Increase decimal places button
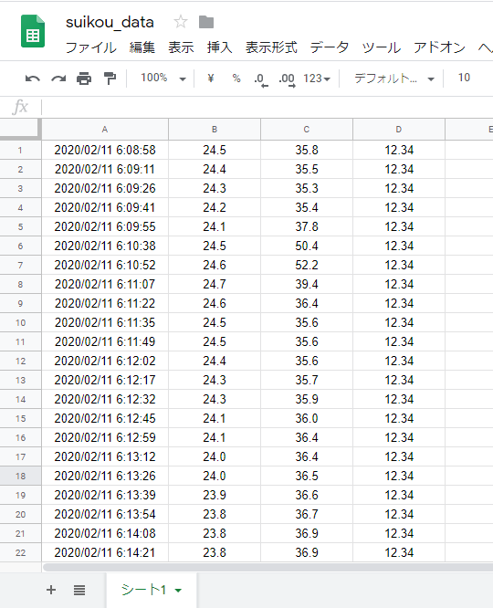This screenshot has height=608, width=493. (x=287, y=79)
